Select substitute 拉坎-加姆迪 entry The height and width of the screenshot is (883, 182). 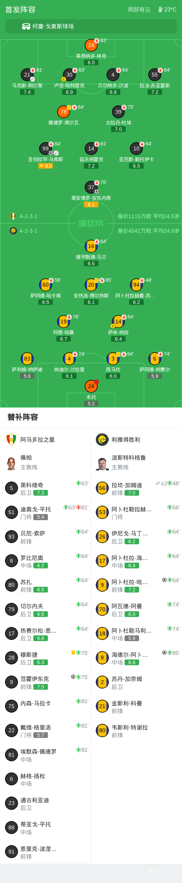(x=136, y=488)
